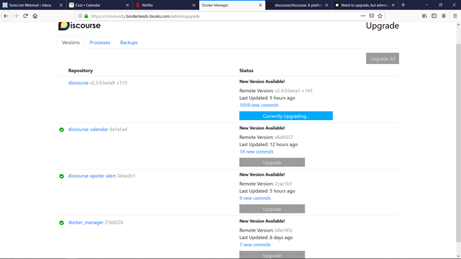This screenshot has height=259, width=461.
Task: Click the Upgrade page heading
Action: [383, 26]
